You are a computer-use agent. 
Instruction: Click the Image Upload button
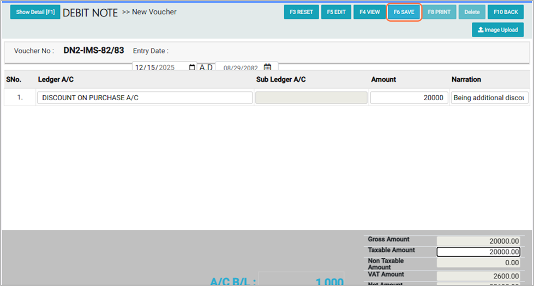tap(497, 30)
